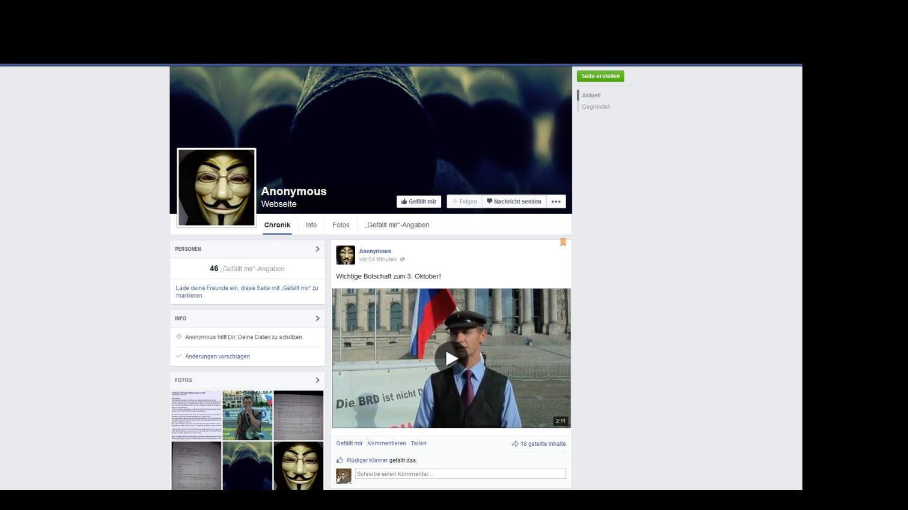
Task: Click the 46 „Gefällt mir“-Angaben count
Action: (x=247, y=269)
